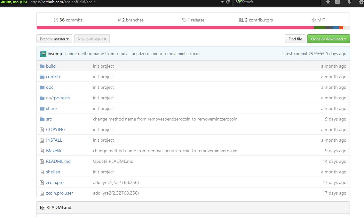364x217 pixels.
Task: Click the README.md file icon in list
Action: tap(42, 162)
